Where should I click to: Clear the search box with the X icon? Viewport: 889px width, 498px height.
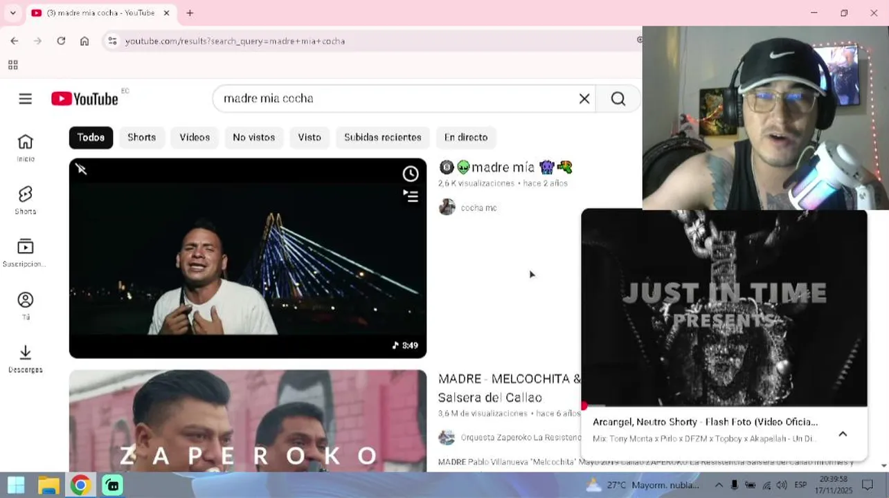[584, 99]
